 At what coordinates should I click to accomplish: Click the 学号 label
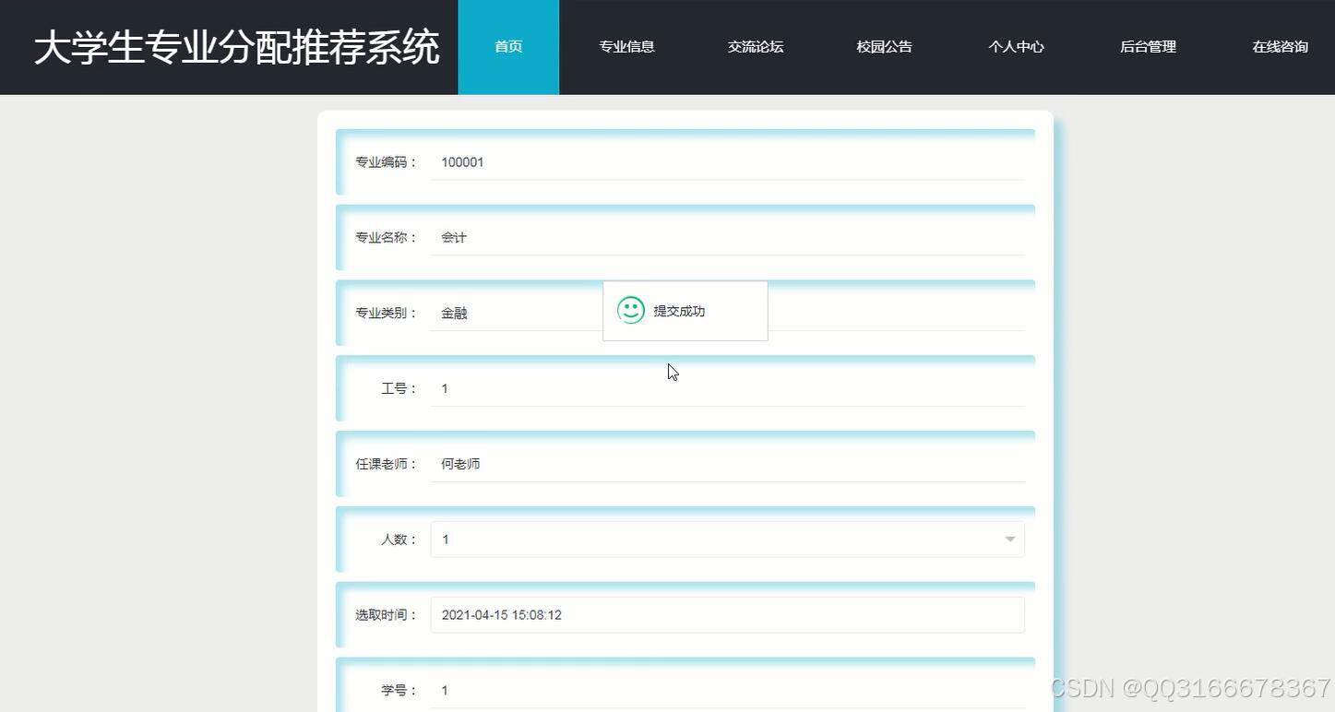399,691
